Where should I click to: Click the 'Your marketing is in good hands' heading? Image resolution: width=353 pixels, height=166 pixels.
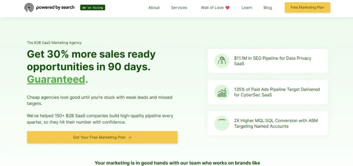point(177,163)
